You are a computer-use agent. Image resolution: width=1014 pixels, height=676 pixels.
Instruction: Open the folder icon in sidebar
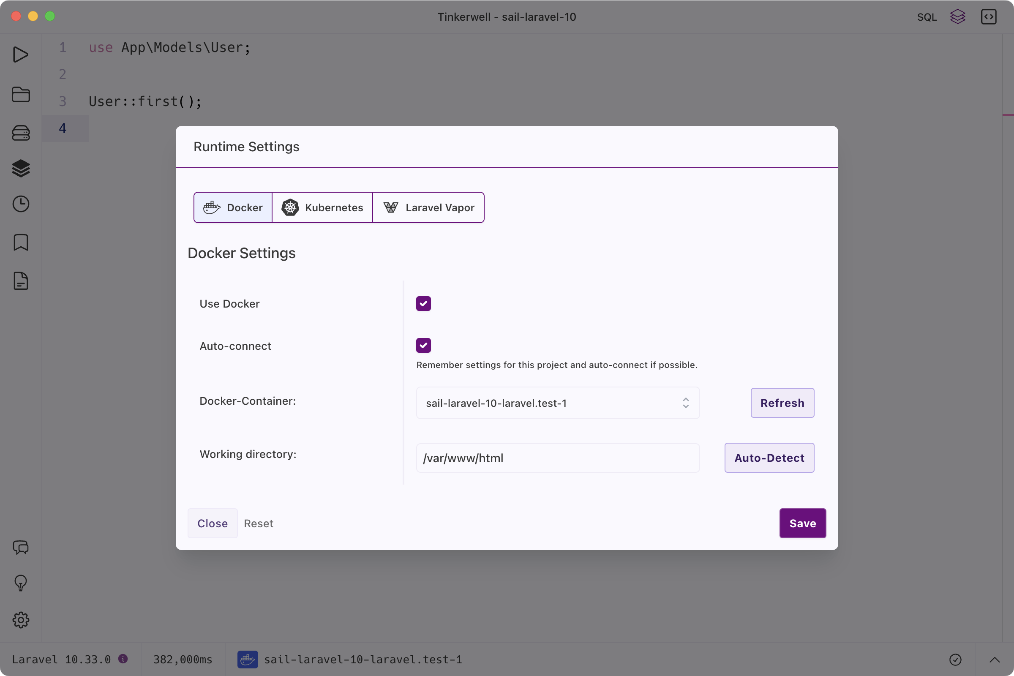[21, 94]
